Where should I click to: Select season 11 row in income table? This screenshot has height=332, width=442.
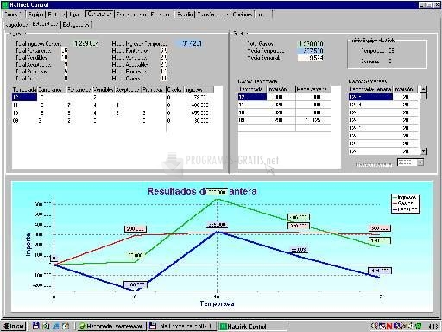pos(113,105)
